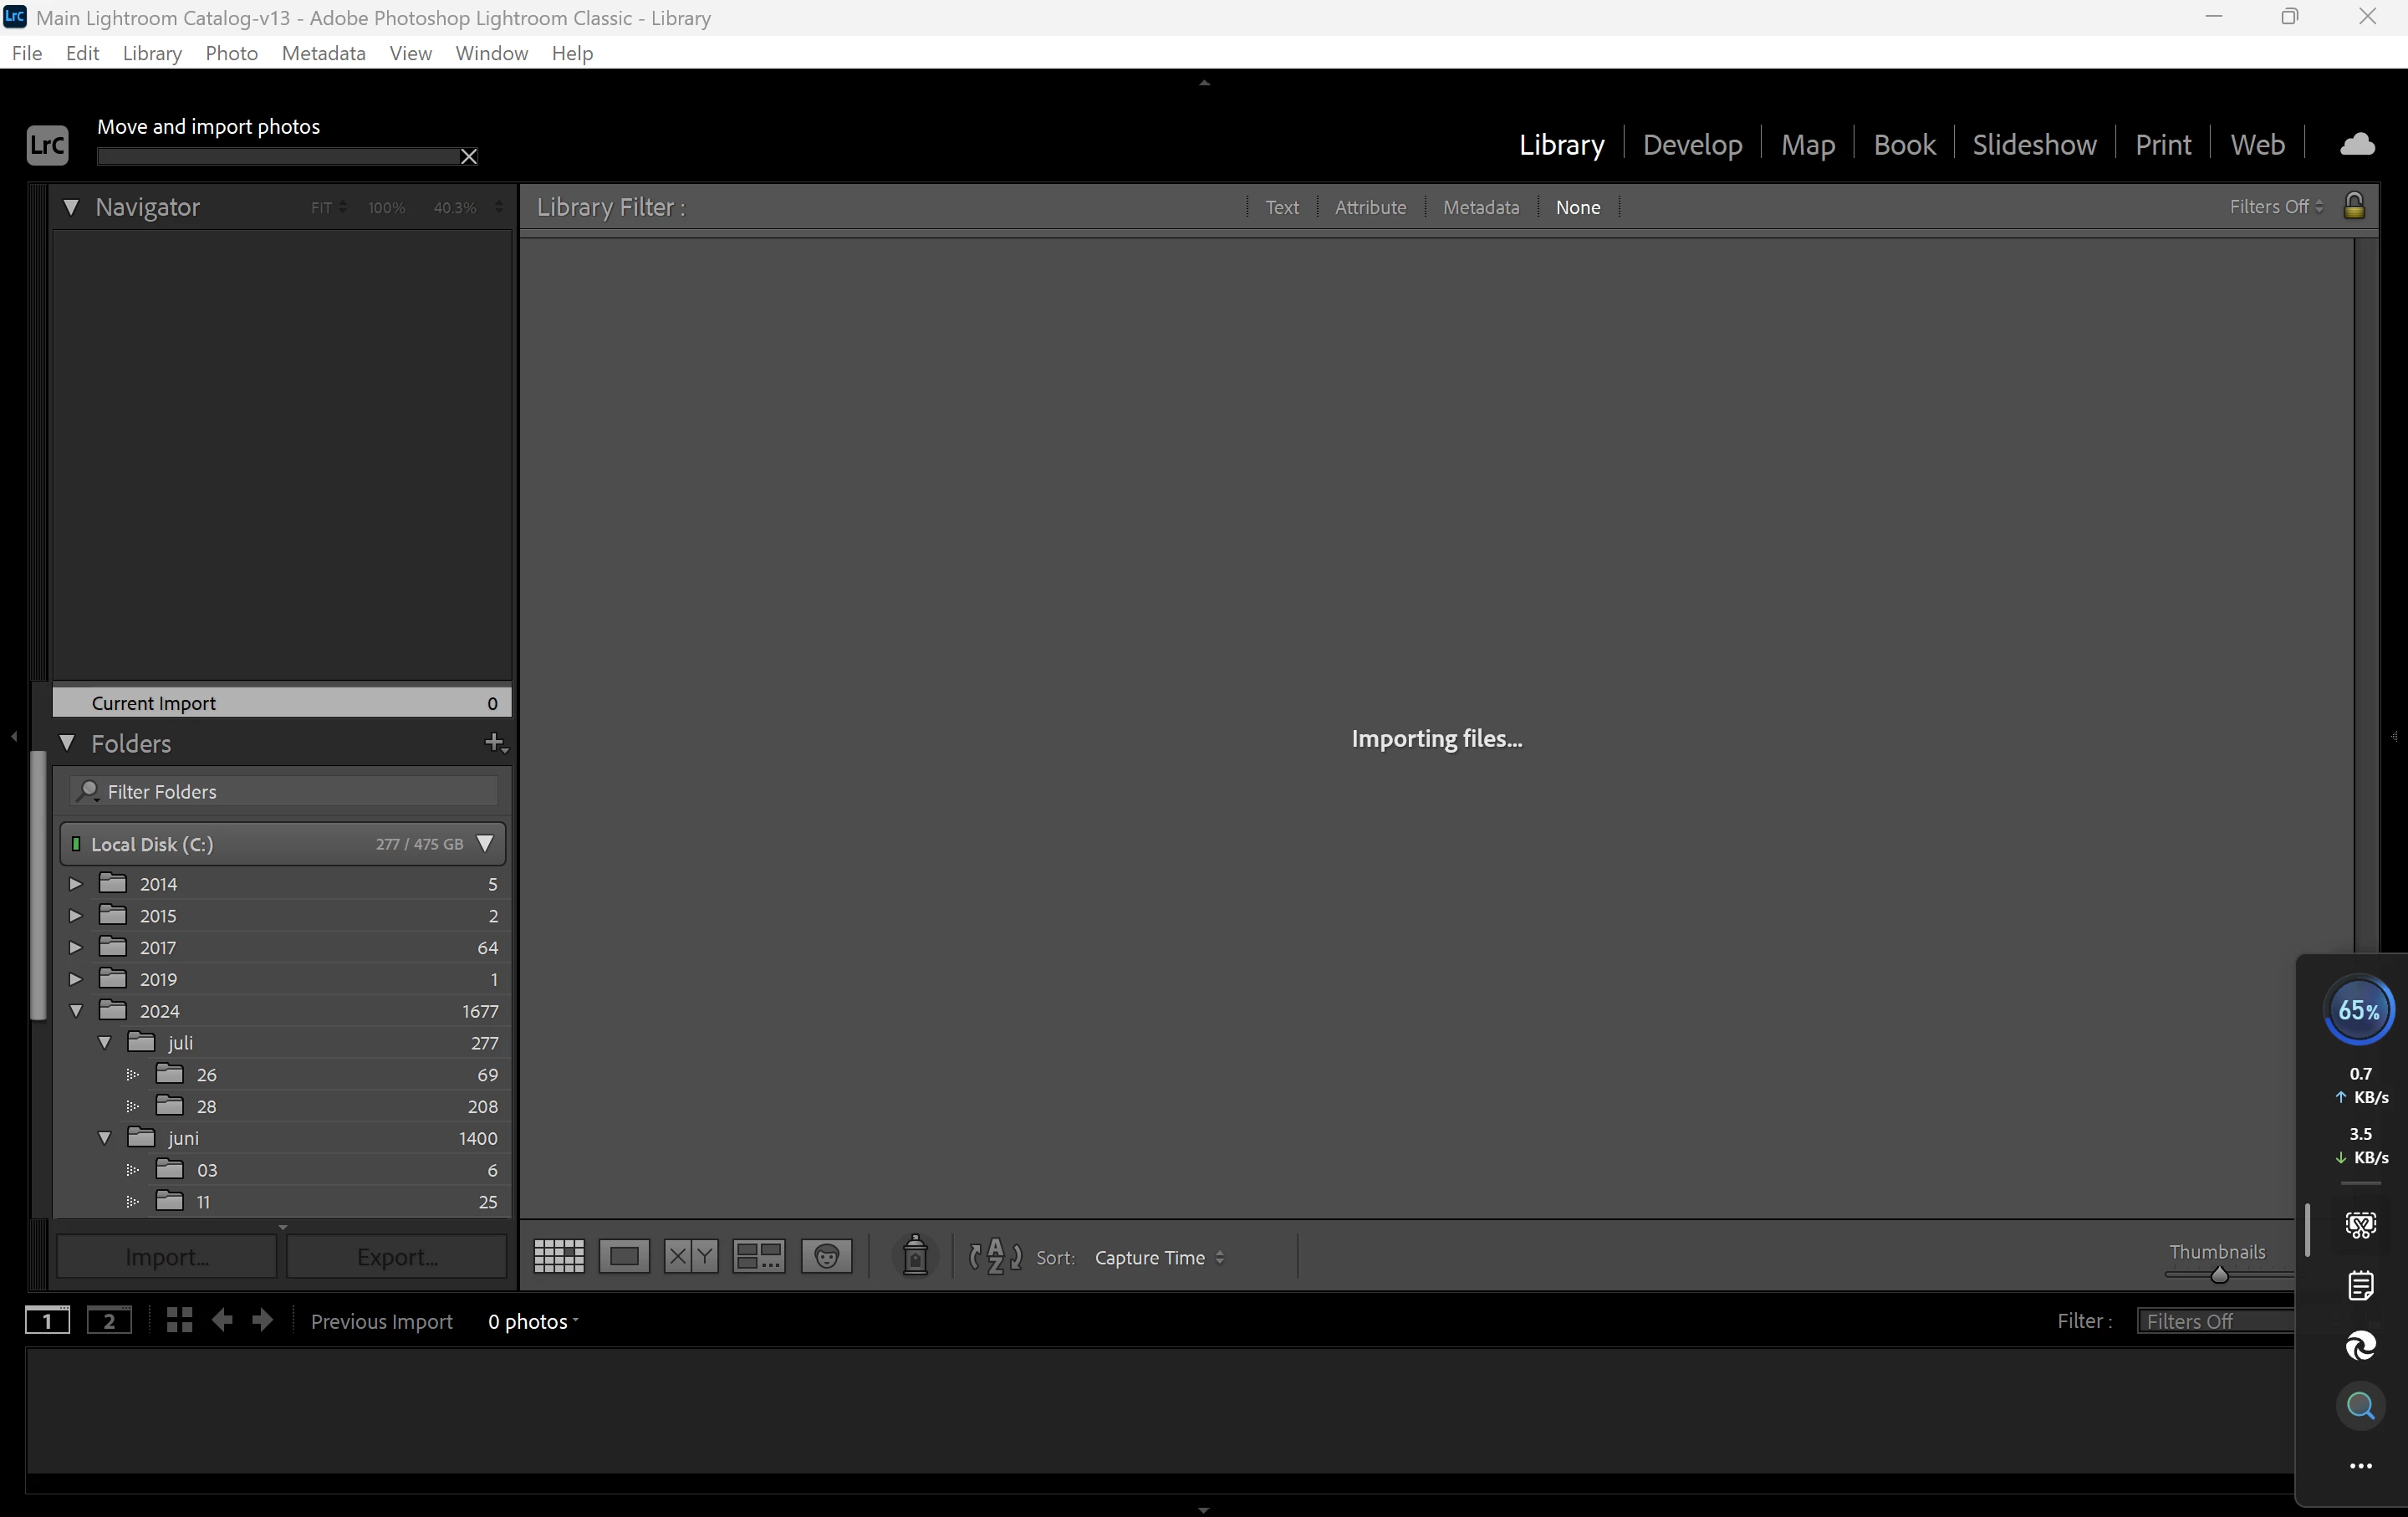The image size is (2408, 1517).
Task: Select the Painter spray can tool
Action: coord(914,1256)
